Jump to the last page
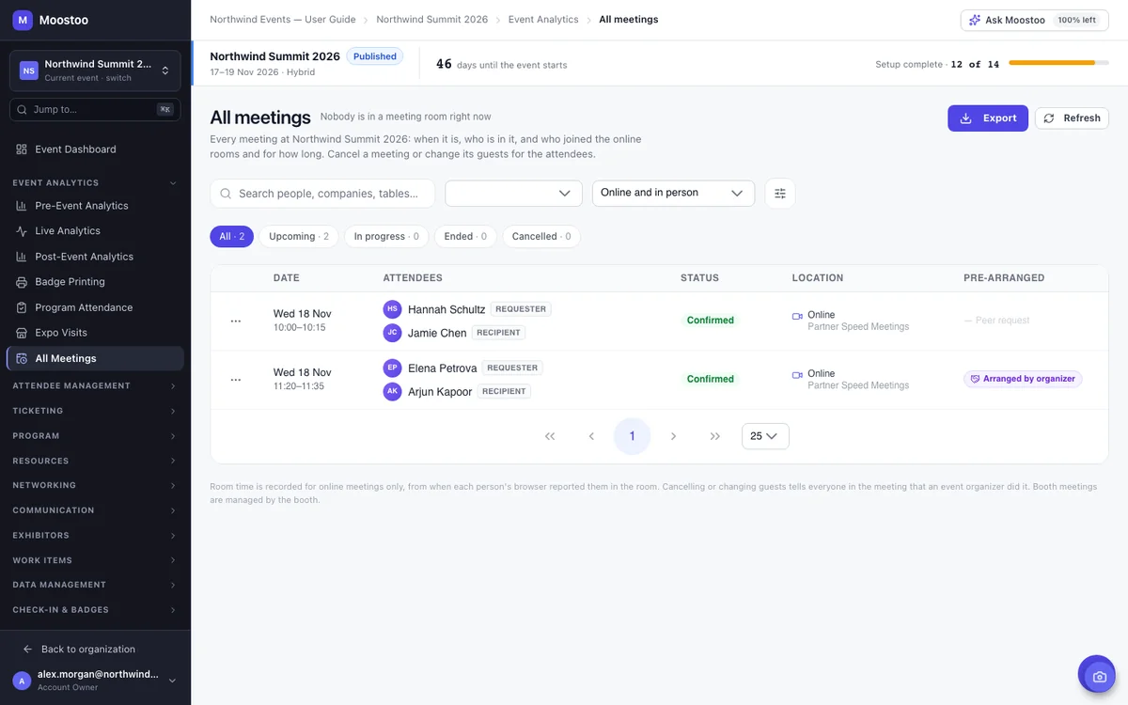1128x705 pixels. click(715, 436)
